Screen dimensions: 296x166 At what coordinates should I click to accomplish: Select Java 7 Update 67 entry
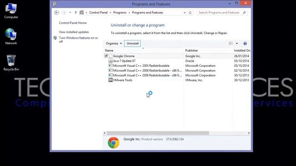click(x=124, y=61)
